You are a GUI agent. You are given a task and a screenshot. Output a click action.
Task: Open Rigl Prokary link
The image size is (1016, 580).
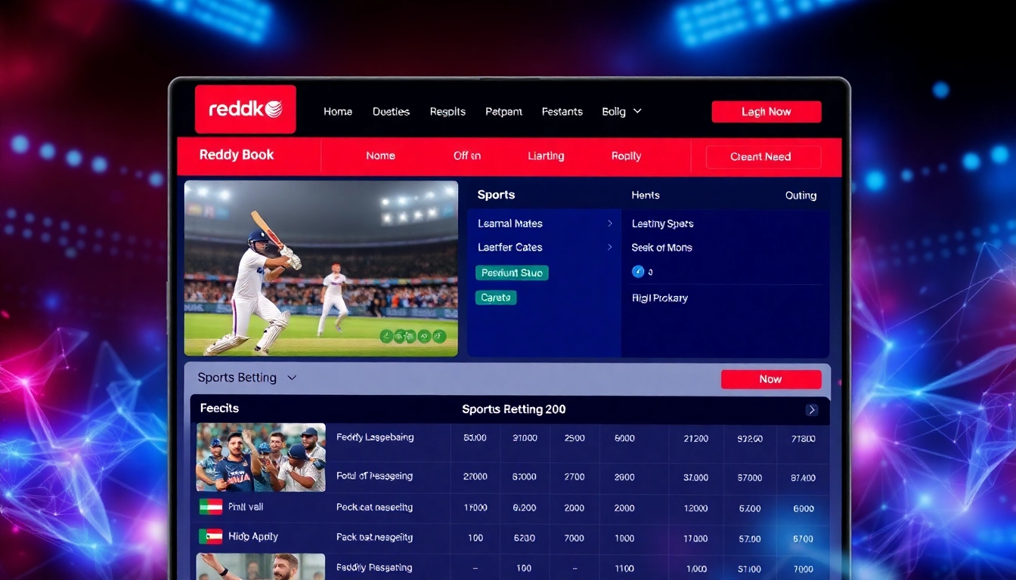pyautogui.click(x=659, y=298)
